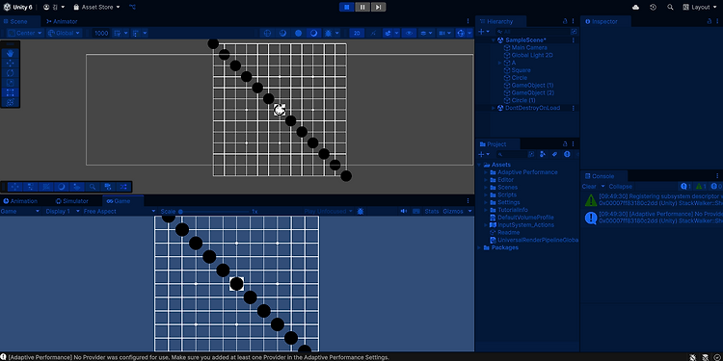Click the Project search by label icon
This screenshot has width=723, height=361.
554,154
